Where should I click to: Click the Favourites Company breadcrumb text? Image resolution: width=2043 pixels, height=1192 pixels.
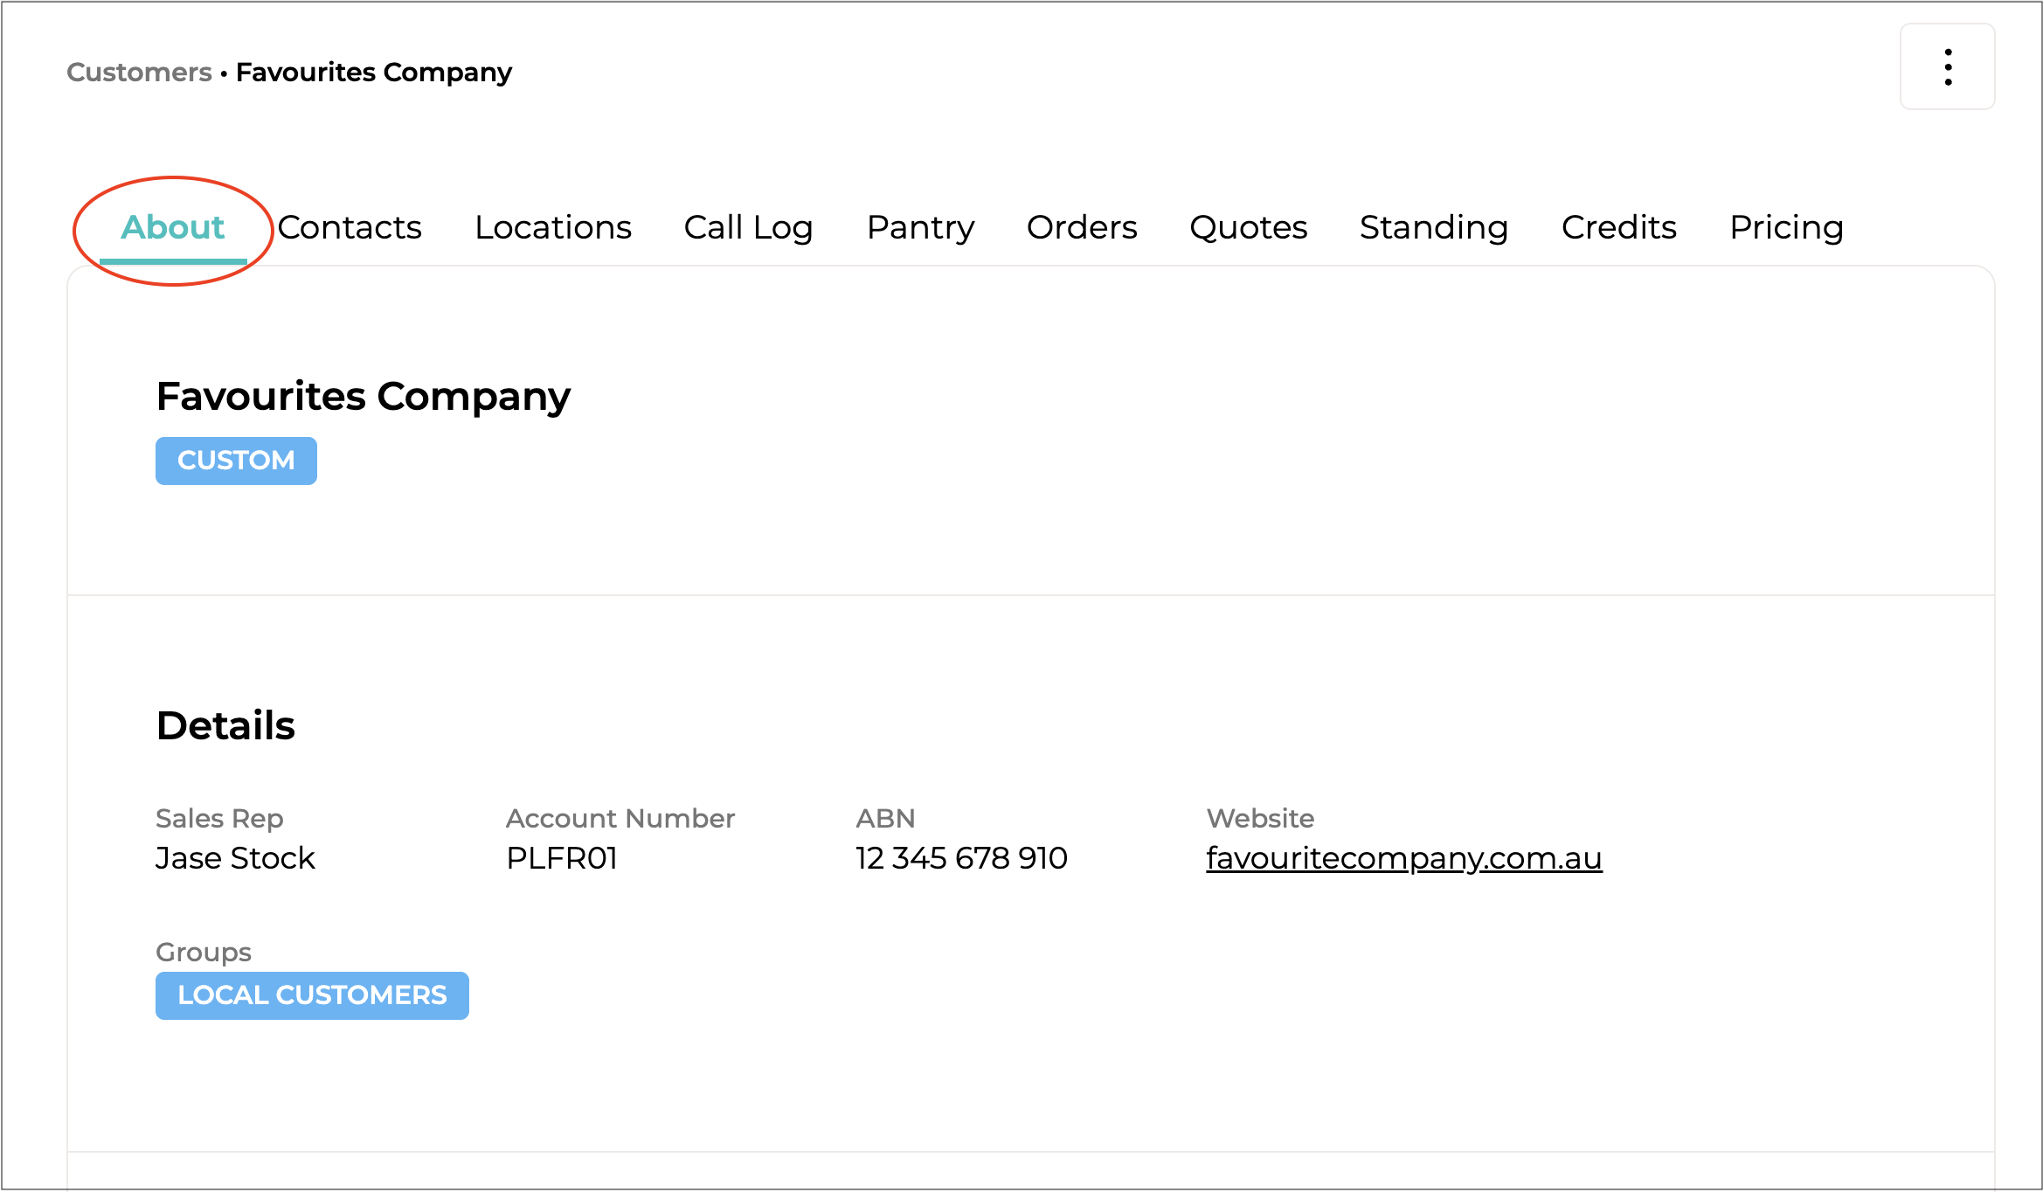374,72
